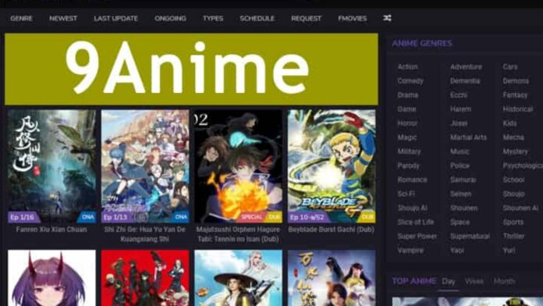Select the Mystery genre
Screen dimensions: 543x306
(x=515, y=151)
